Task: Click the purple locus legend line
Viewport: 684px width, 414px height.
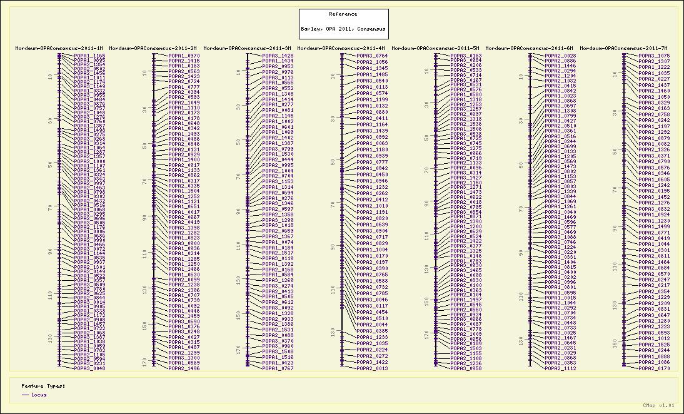Action: pos(25,395)
